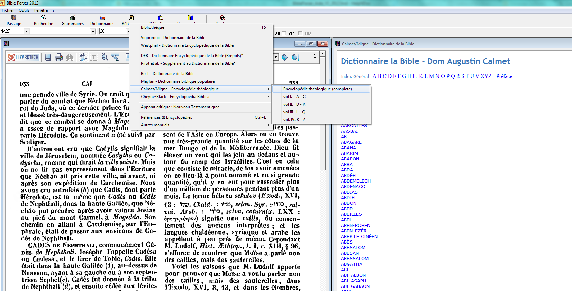
Task: Click the document viewer vertical scrollbar thumb
Action: pyautogui.click(x=323, y=114)
